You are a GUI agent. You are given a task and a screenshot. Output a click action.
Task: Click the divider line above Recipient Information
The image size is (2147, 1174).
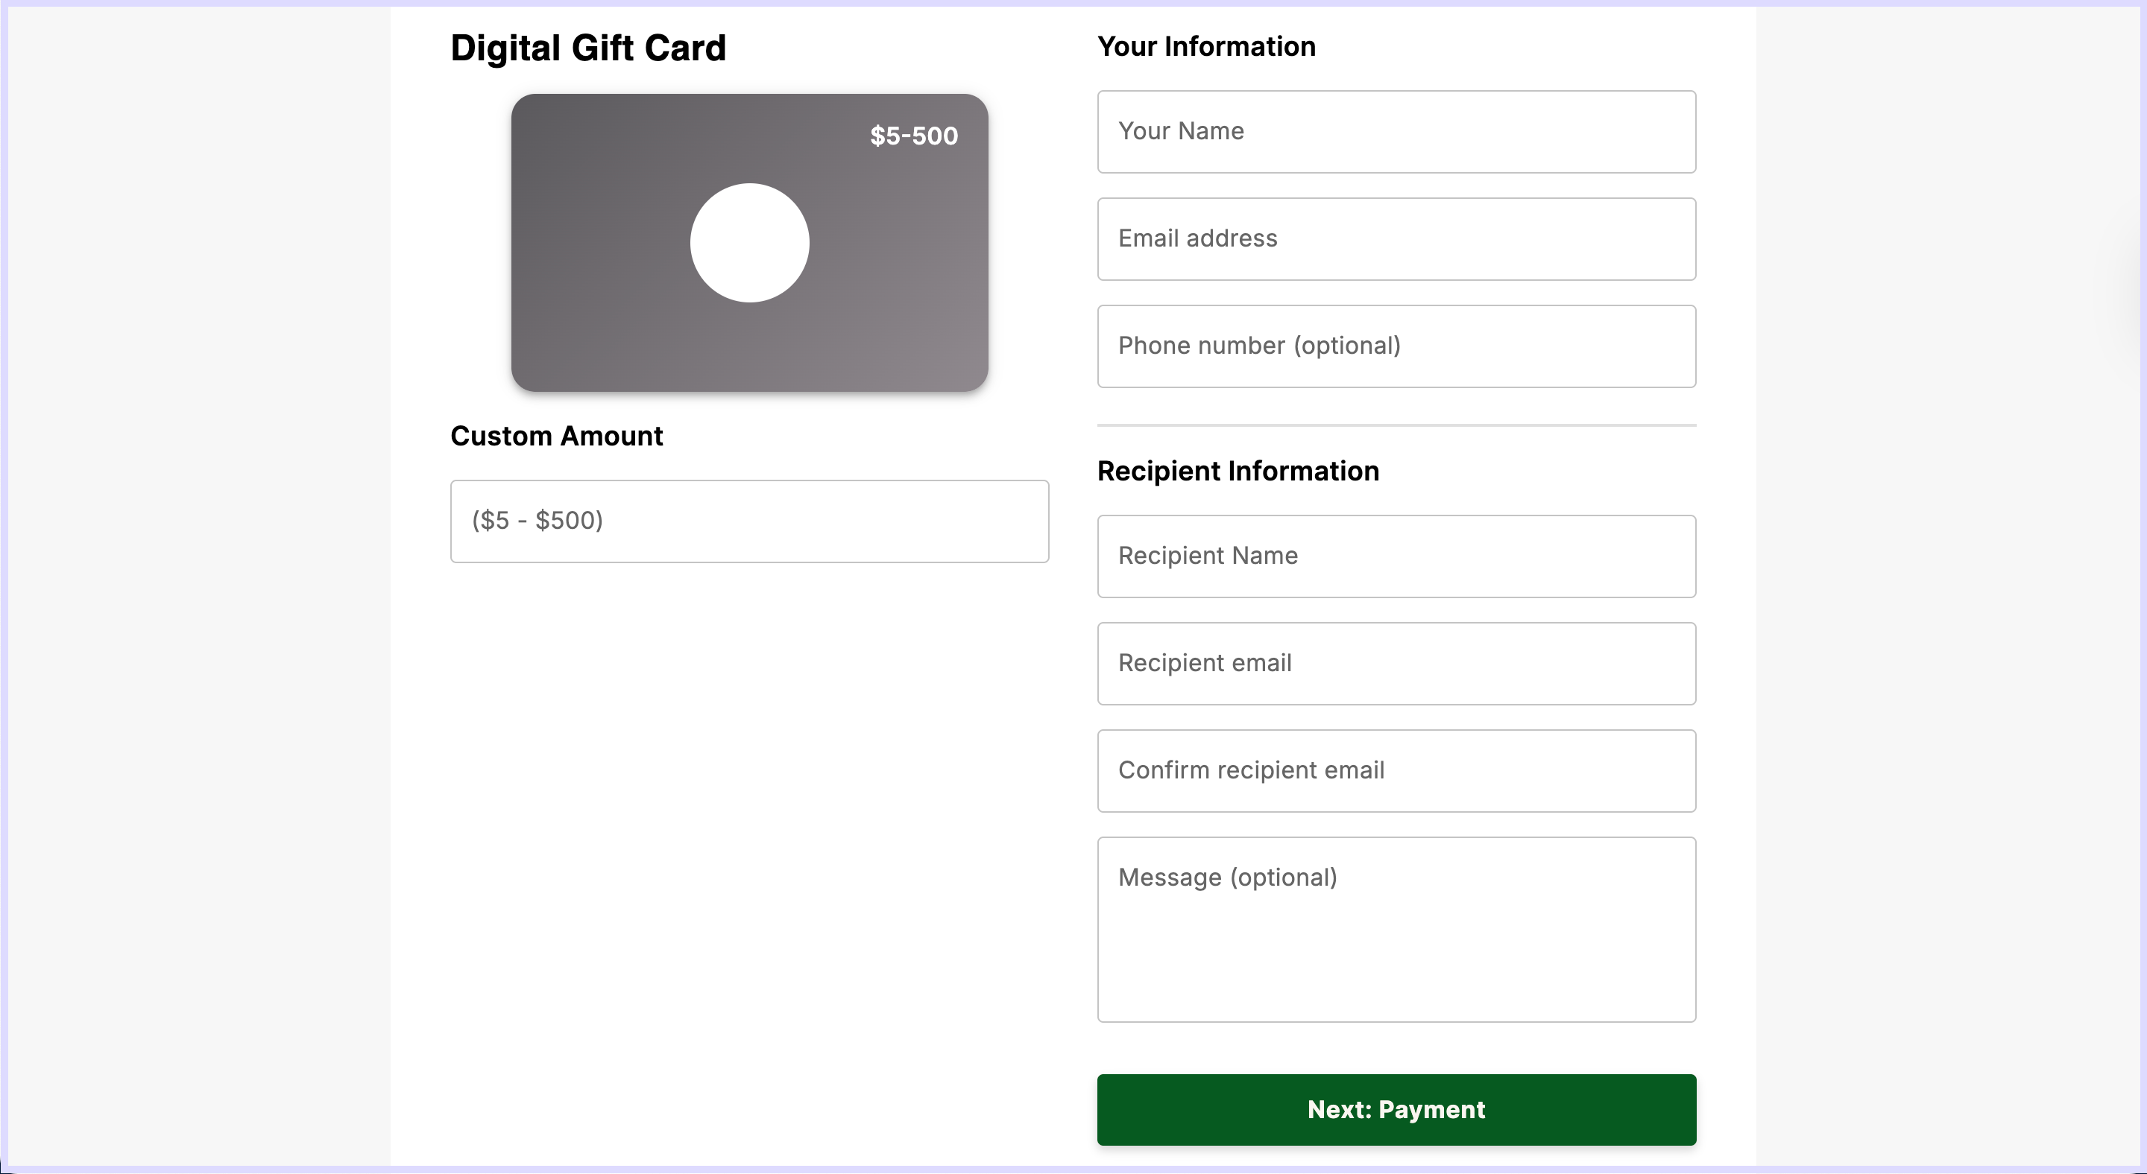(x=1396, y=425)
